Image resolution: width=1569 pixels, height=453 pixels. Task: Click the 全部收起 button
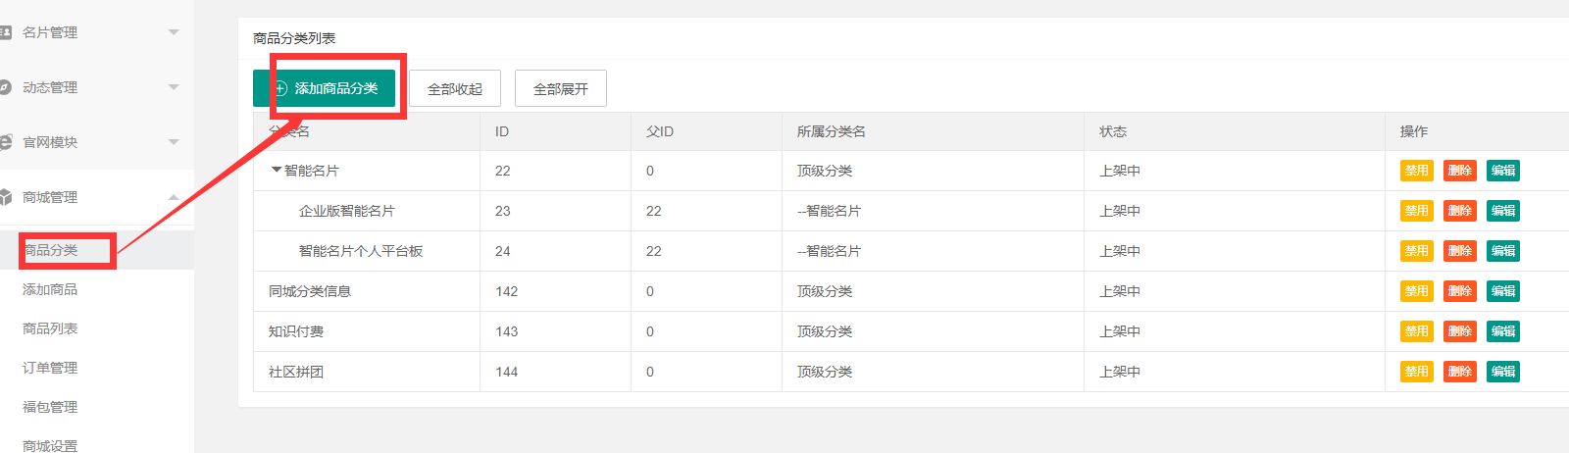pos(455,88)
